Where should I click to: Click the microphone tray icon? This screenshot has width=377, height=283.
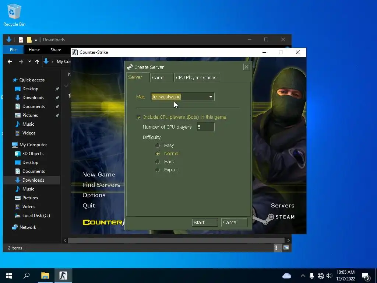point(311,276)
